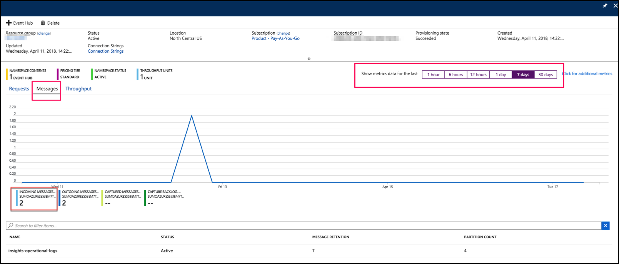Collapse essentials panel with the chevron
The height and width of the screenshot is (264, 619).
click(x=309, y=59)
